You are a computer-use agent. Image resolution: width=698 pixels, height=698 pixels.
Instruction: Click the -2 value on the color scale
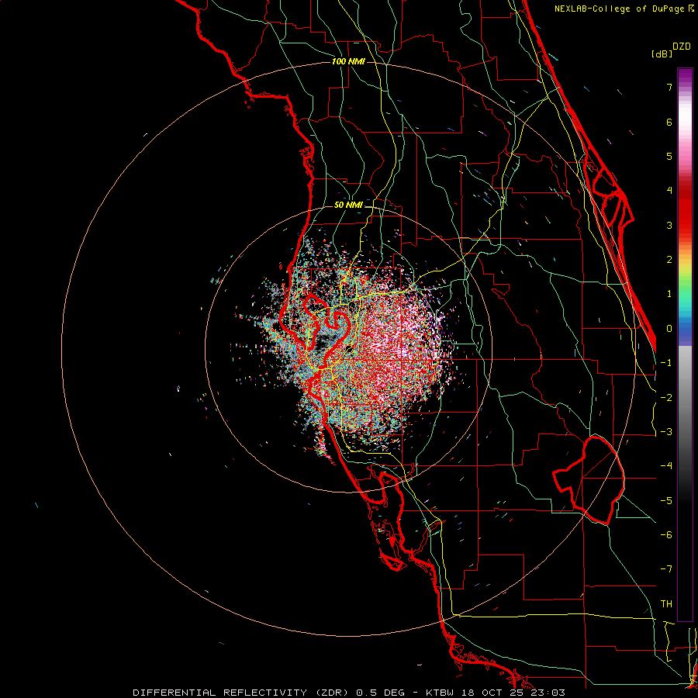[666, 398]
